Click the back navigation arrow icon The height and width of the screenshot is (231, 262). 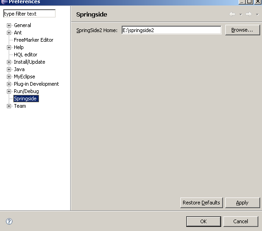(232, 14)
